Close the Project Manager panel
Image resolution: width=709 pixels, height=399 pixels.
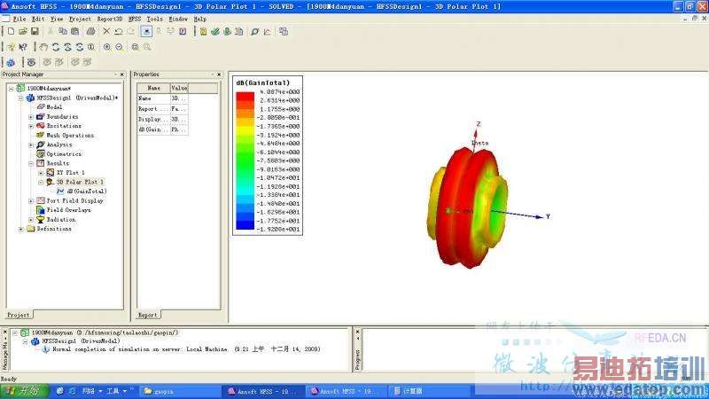pyautogui.click(x=121, y=74)
